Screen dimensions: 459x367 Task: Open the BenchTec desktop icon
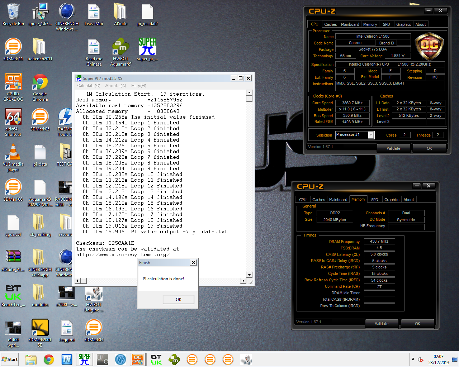(x=13, y=295)
